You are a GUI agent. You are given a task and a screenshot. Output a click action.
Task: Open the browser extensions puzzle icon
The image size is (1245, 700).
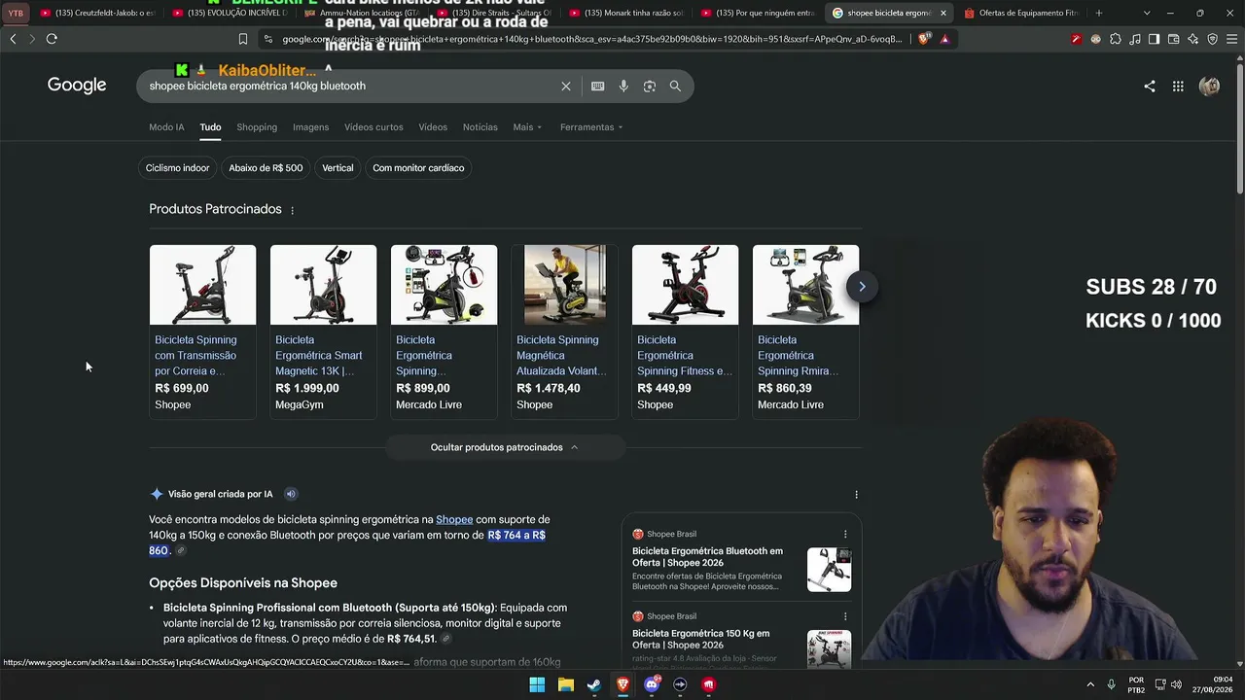pos(1116,39)
